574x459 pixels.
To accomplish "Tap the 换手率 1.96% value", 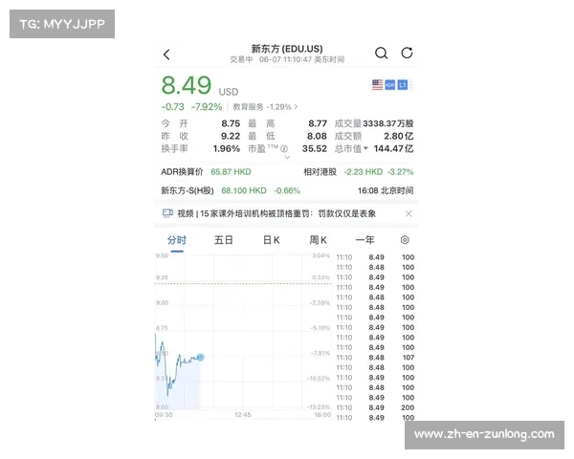I will click(x=226, y=148).
